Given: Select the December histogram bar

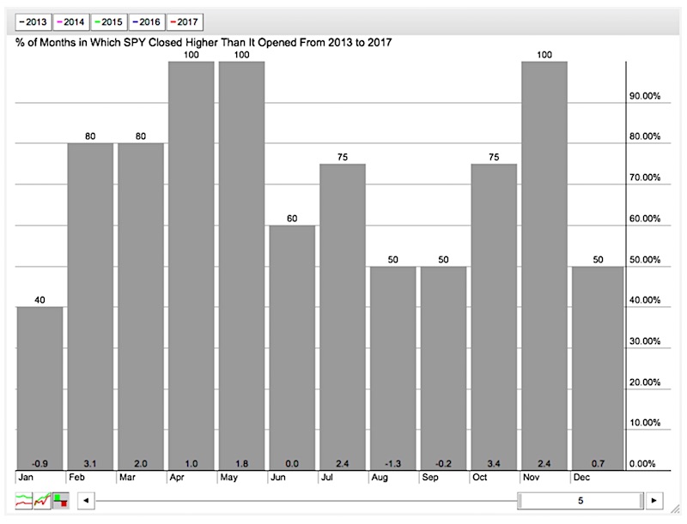Looking at the screenshot, I should point(598,368).
